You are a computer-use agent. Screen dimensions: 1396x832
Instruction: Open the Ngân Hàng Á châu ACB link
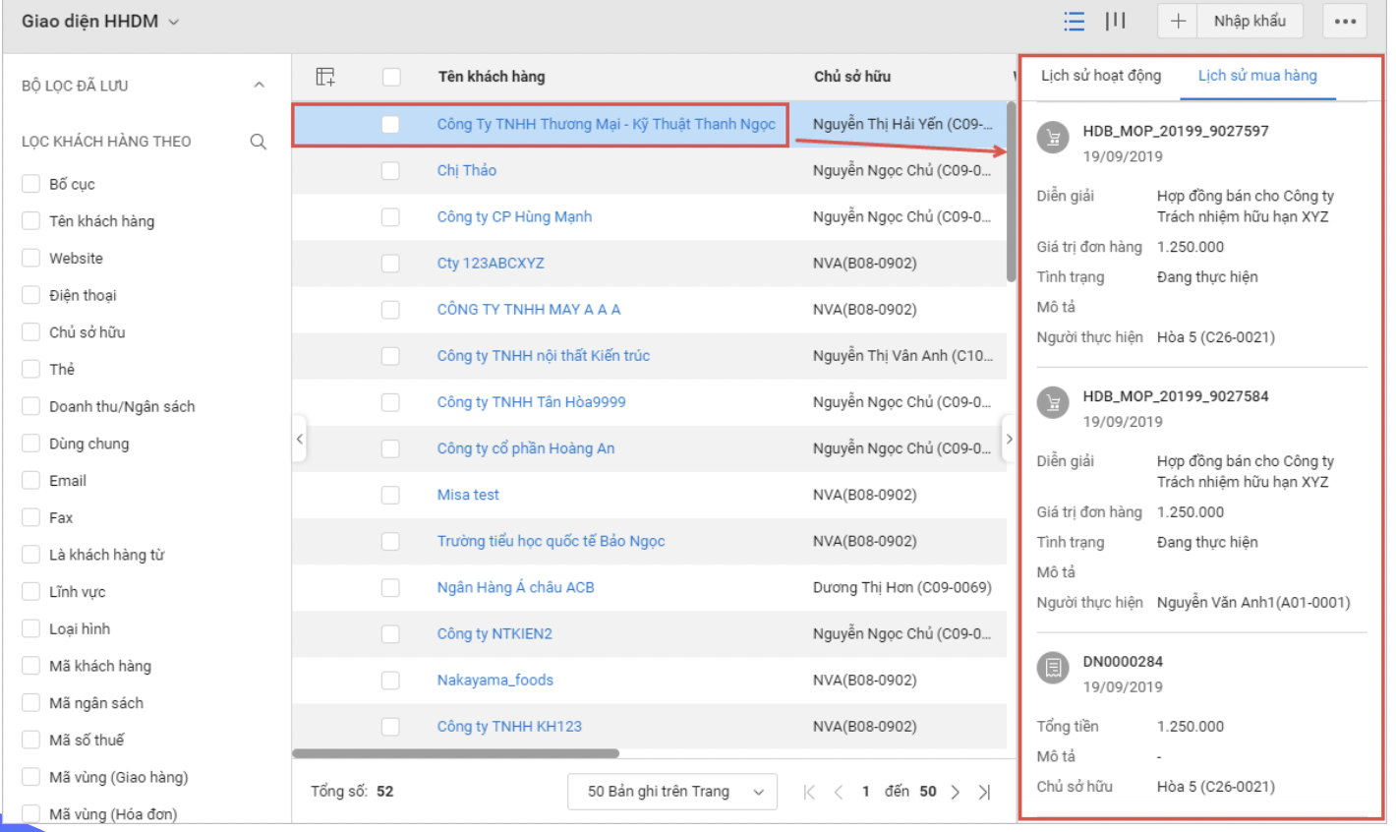tap(515, 587)
